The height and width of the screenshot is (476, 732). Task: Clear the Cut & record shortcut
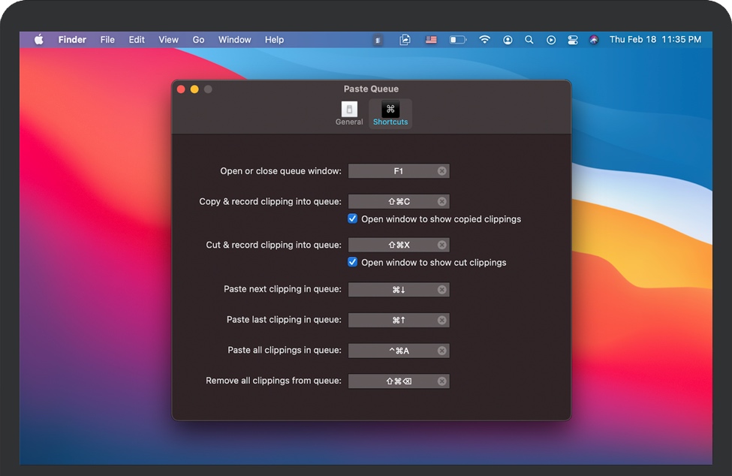coord(442,245)
